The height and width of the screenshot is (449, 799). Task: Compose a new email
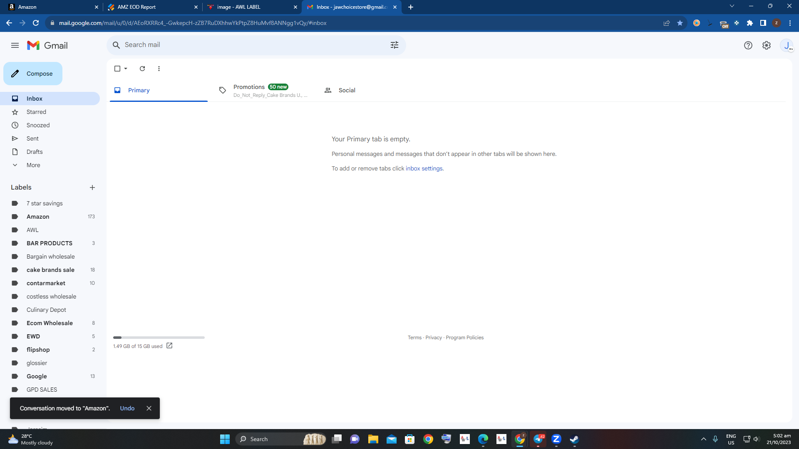coord(33,74)
